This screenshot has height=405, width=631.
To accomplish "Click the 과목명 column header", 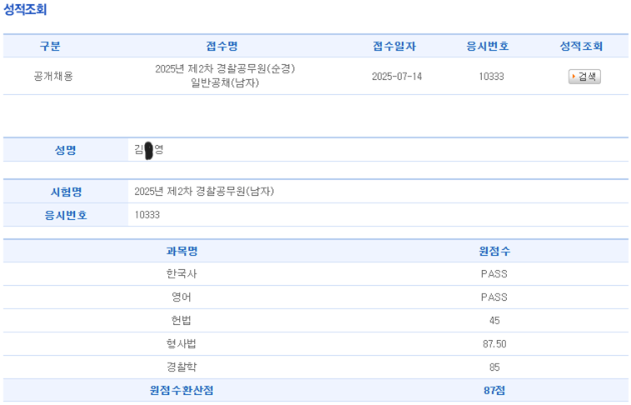I will (181, 251).
